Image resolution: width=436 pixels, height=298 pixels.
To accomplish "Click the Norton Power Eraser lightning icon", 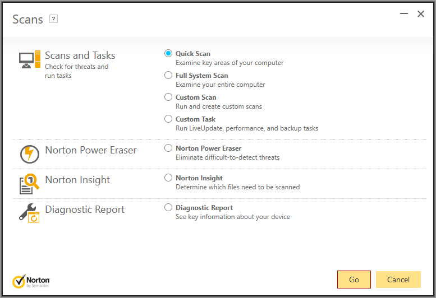I will [30, 154].
